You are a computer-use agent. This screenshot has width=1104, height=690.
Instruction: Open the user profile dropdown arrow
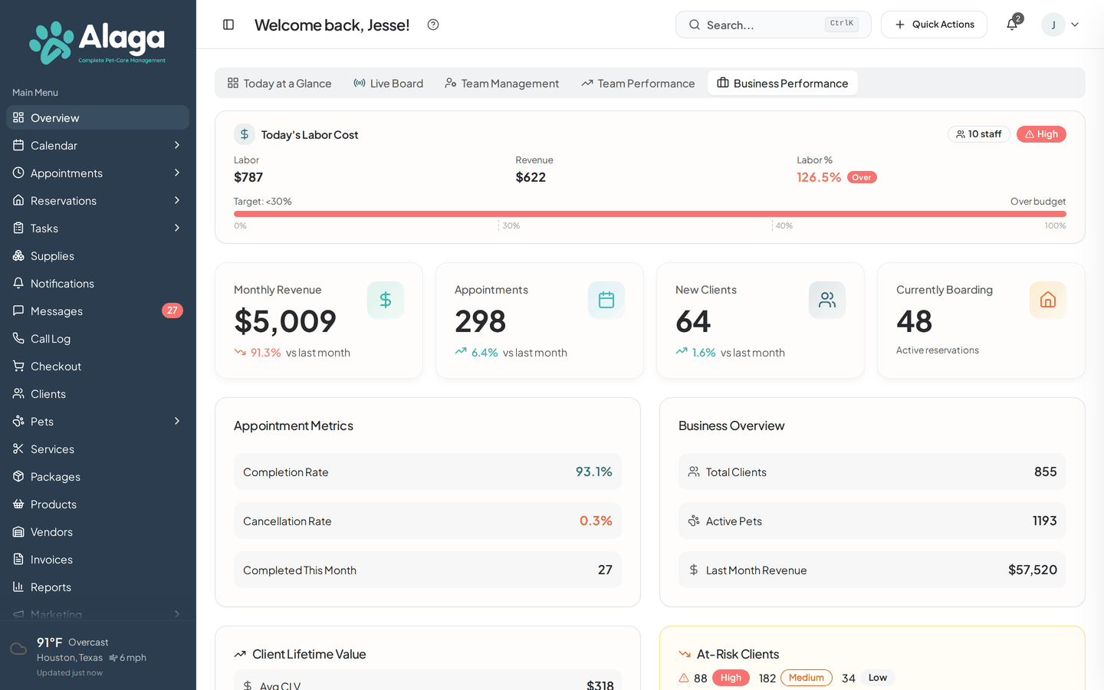pos(1075,25)
